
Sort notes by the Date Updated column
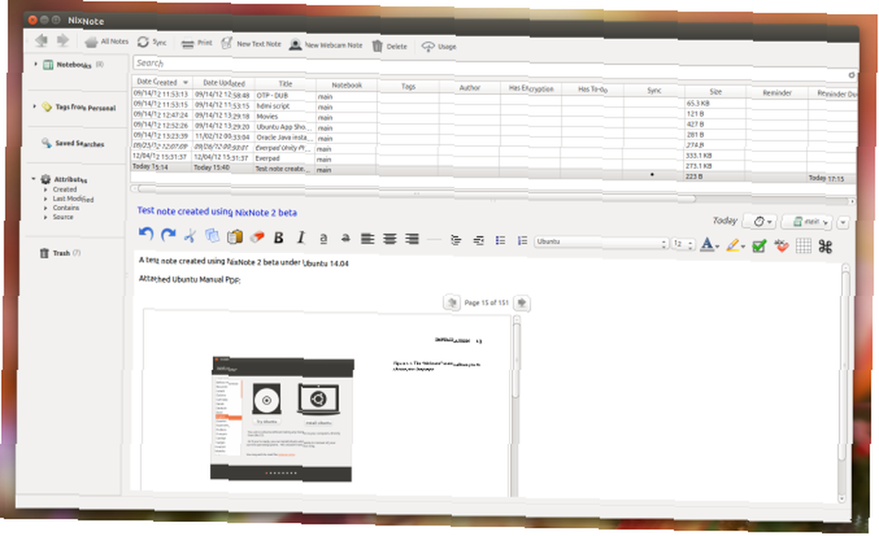[x=223, y=83]
